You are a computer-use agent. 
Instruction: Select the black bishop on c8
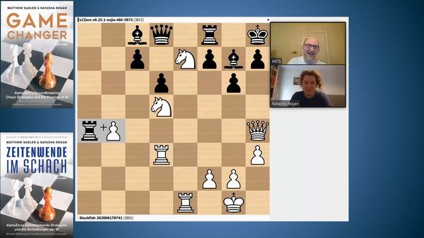click(137, 35)
